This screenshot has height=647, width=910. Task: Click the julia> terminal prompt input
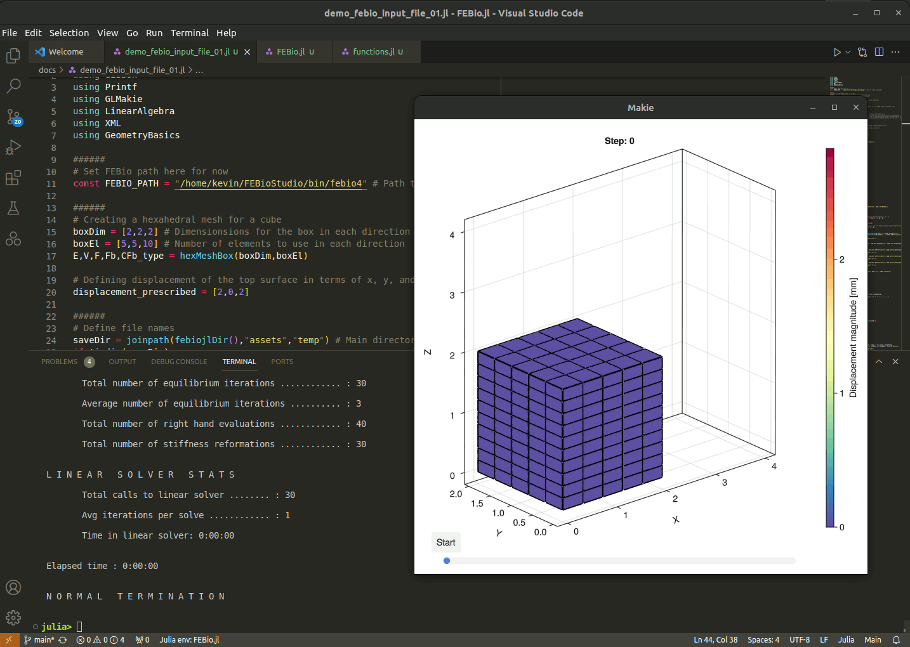point(79,627)
